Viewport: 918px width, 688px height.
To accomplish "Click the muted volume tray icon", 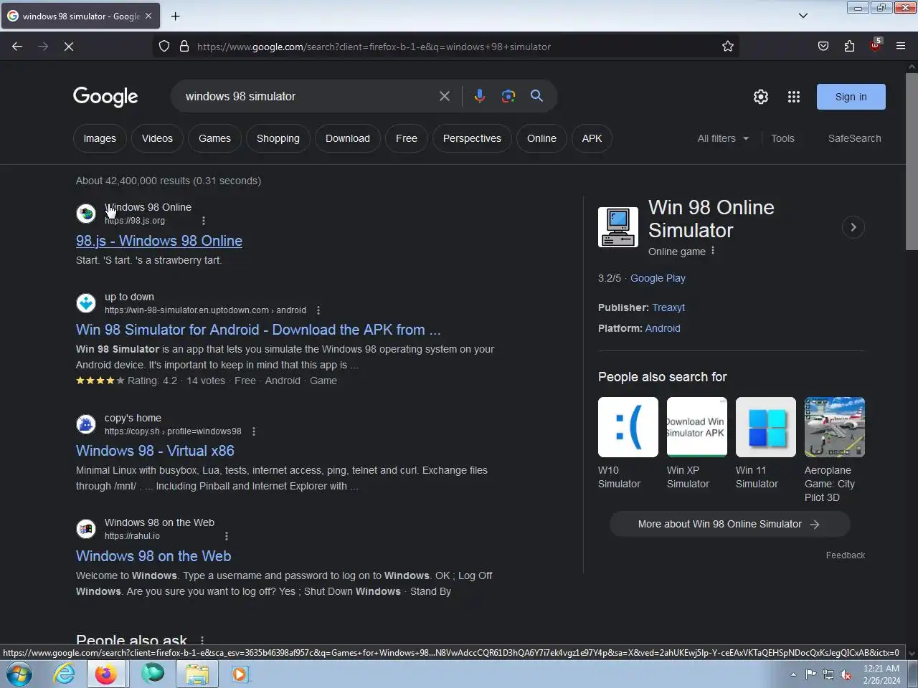I will click(846, 674).
